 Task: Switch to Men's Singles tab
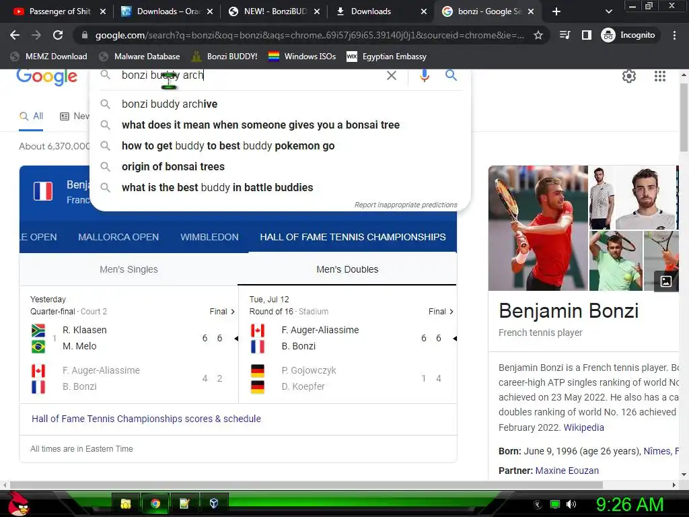[x=129, y=269]
